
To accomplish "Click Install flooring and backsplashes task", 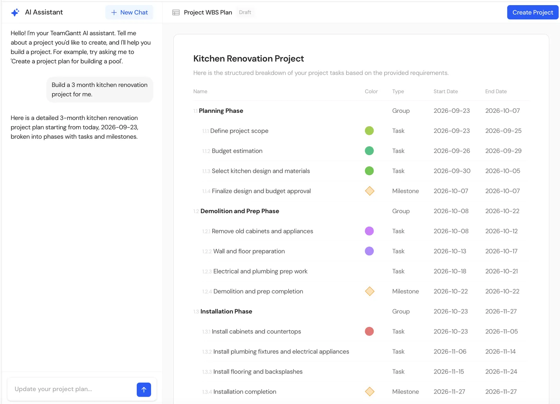I will [258, 371].
